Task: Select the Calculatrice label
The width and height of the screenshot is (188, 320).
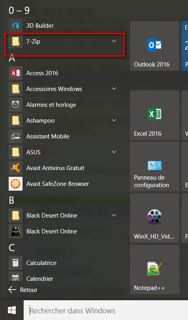Action: click(41, 263)
